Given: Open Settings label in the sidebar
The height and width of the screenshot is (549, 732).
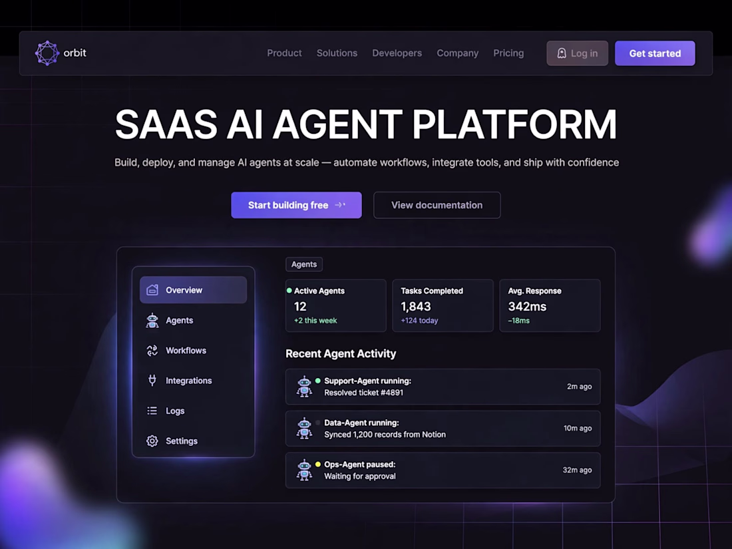Looking at the screenshot, I should pos(182,441).
